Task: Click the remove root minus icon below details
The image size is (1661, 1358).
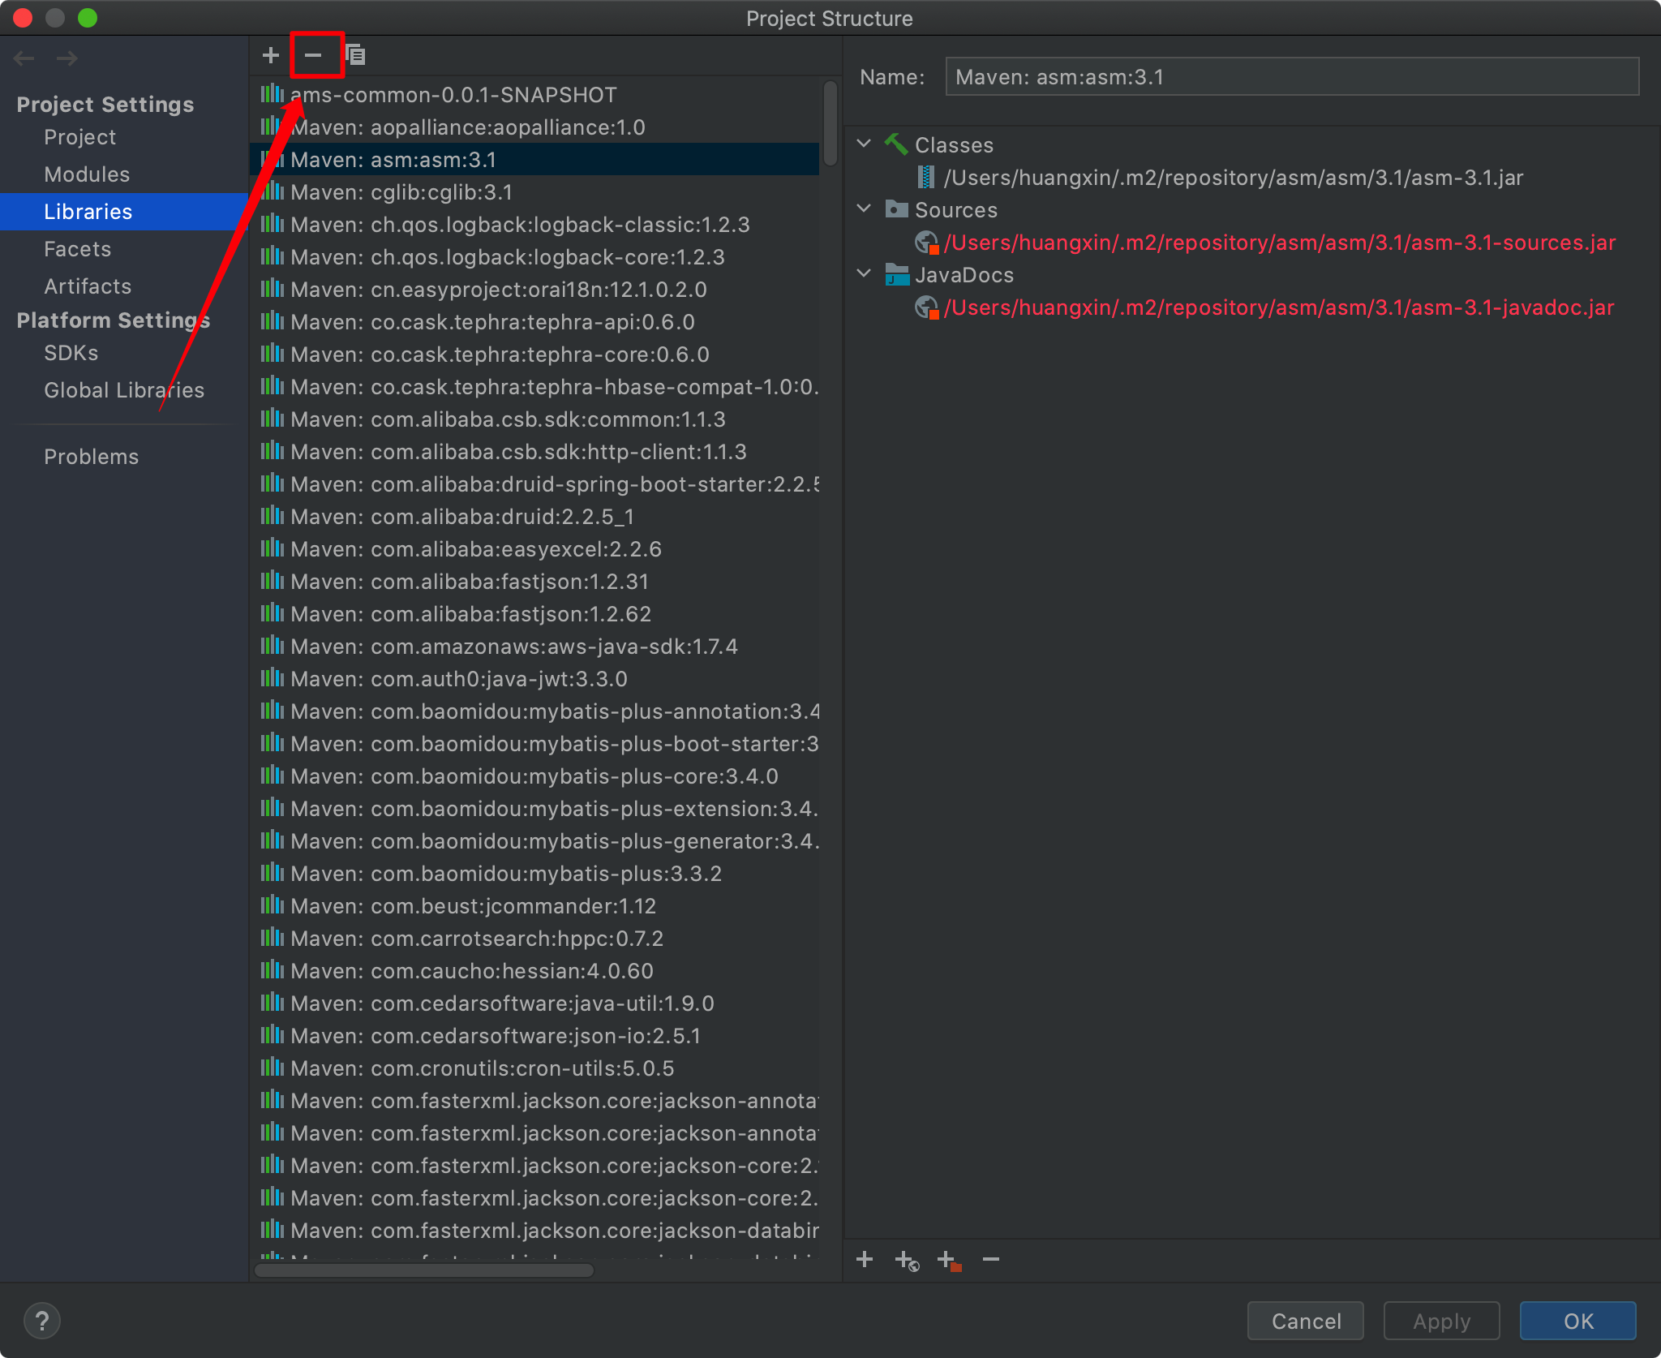Action: (991, 1259)
